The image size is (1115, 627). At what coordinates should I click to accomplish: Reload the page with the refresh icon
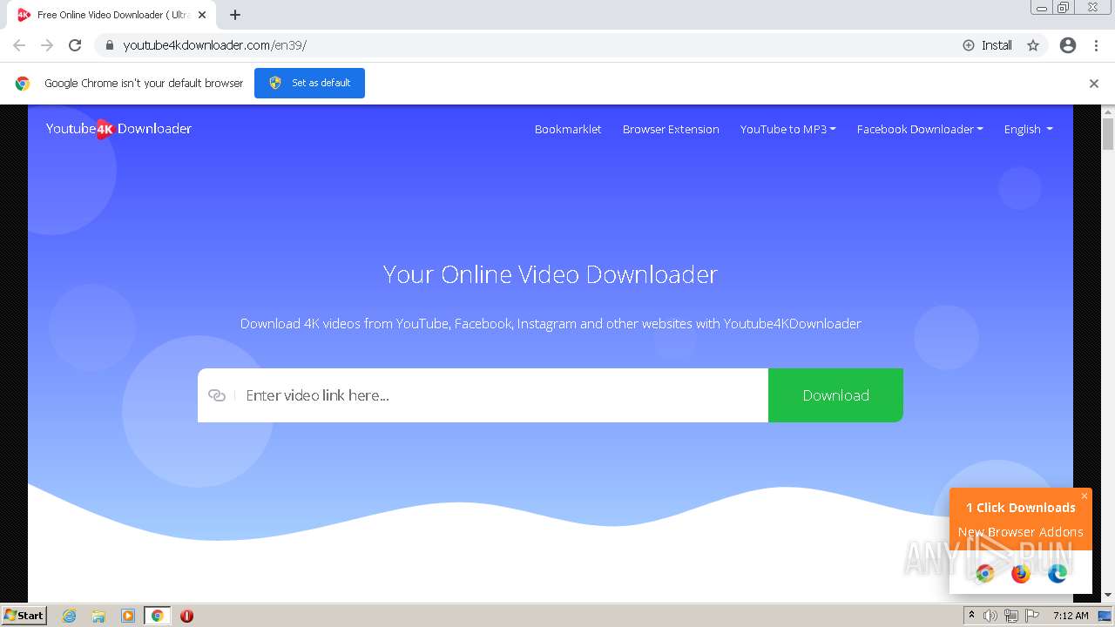75,45
